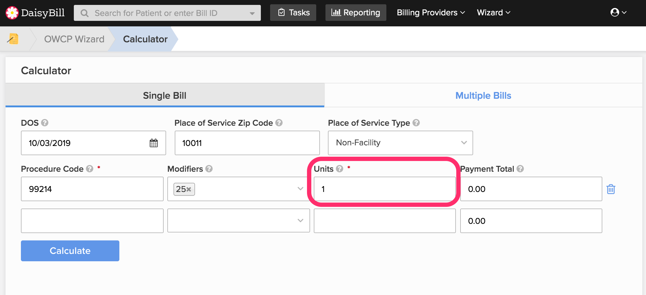Open the Modifiers dropdown in first row
The image size is (646, 295).
point(300,189)
